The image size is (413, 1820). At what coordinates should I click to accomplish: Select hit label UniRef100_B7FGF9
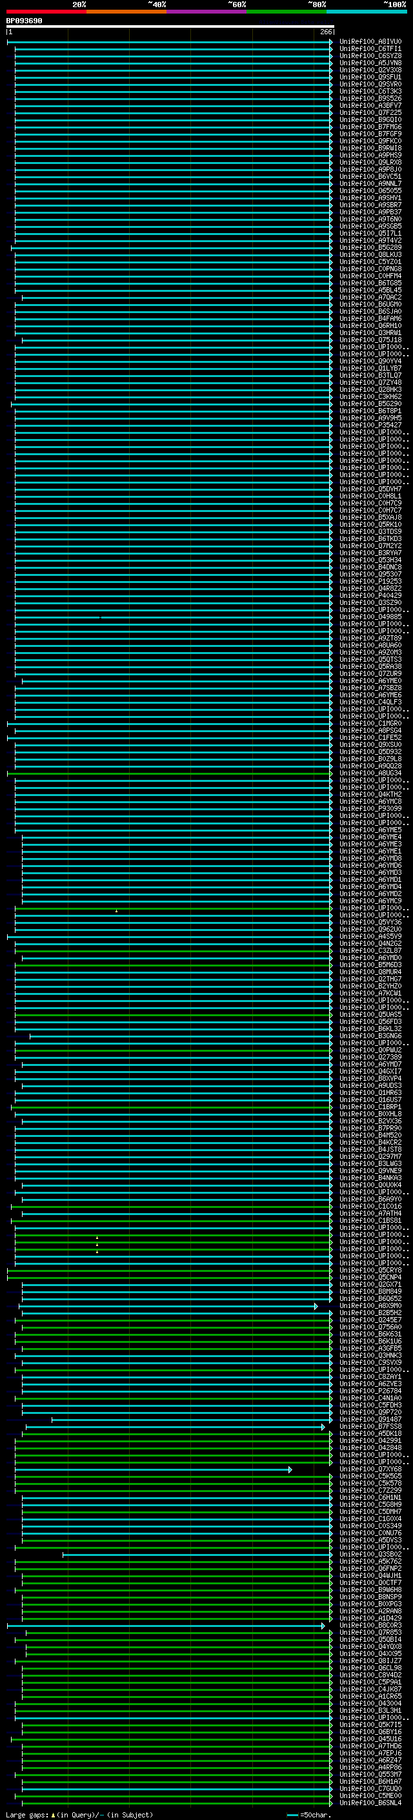370,134
